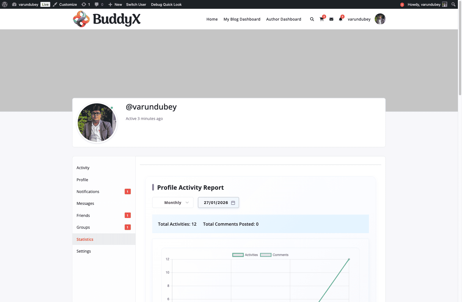Select Author Dashboard in the navigation
Screen dimensions: 462x302
click(x=284, y=19)
